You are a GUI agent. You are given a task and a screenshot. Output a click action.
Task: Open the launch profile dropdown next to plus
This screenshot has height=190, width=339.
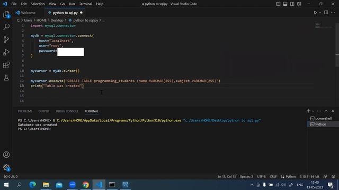tap(313, 111)
